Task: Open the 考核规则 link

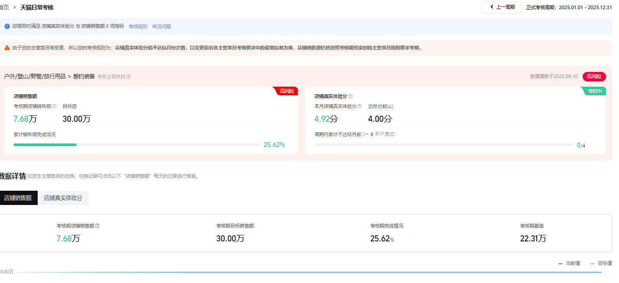Action: pyautogui.click(x=138, y=26)
